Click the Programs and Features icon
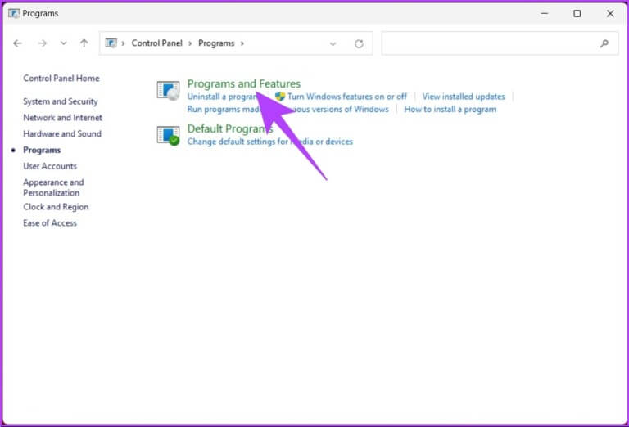629x427 pixels. click(169, 91)
